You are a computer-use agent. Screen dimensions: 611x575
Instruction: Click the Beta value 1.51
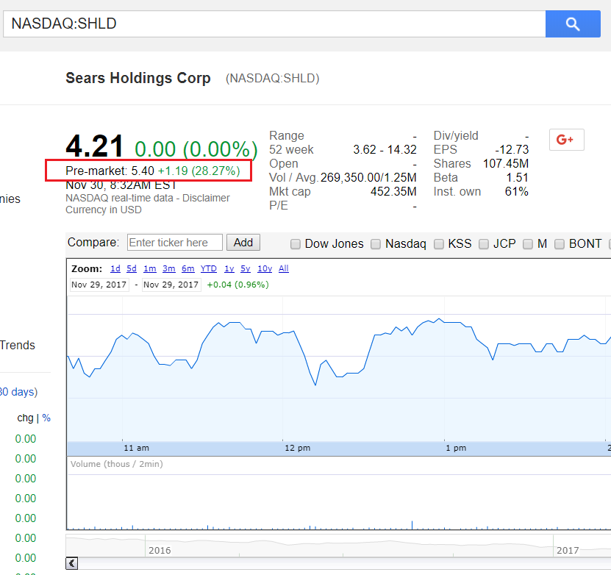tap(517, 178)
